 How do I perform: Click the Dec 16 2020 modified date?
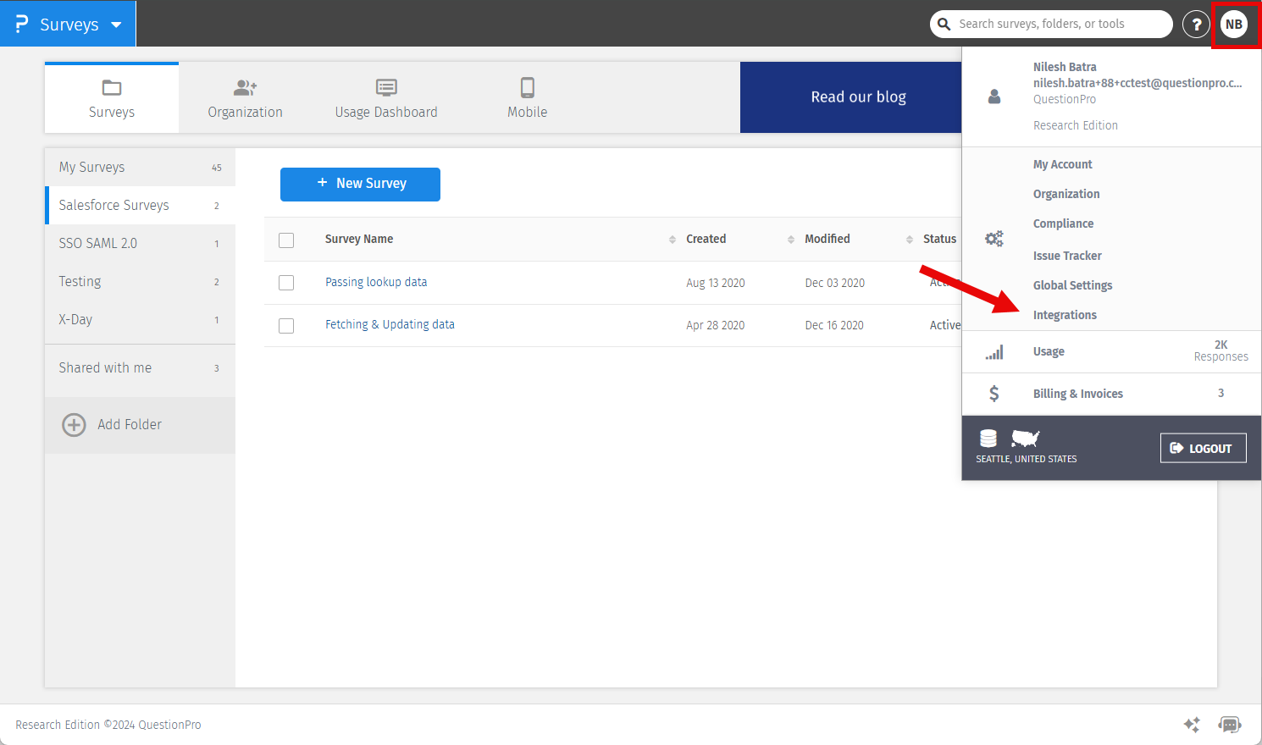pos(834,325)
